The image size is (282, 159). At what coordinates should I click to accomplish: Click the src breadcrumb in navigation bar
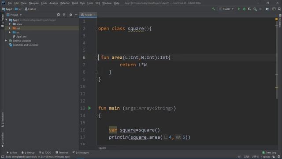18,9
